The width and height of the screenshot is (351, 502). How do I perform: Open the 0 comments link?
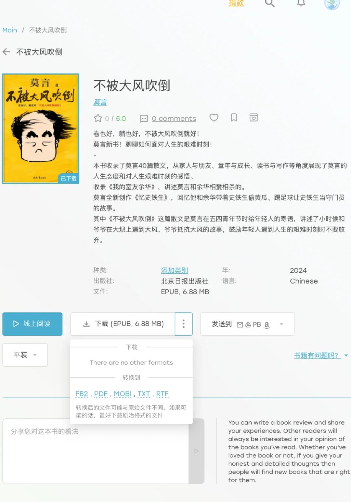pyautogui.click(x=174, y=119)
